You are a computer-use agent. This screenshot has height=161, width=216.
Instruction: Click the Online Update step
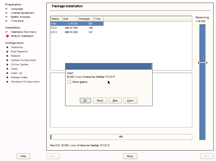coord(19,64)
